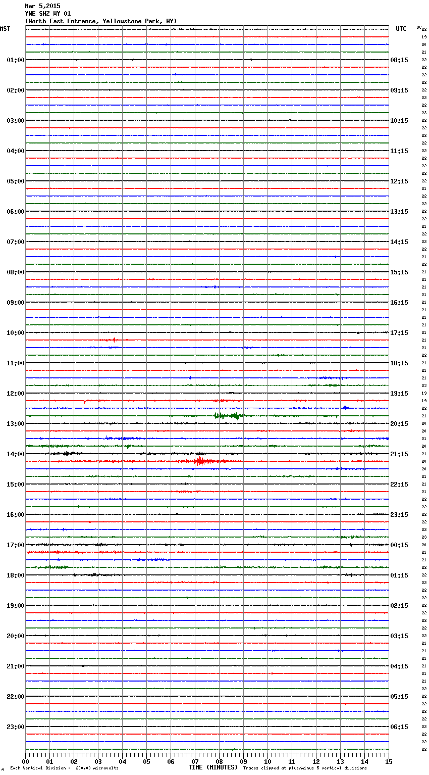Image resolution: width=429 pixels, height=775 pixels.
Task: Click the "09:15" UTC time label
Action: [399, 90]
